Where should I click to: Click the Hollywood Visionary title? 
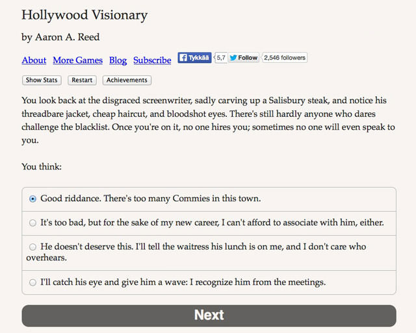tap(84, 15)
